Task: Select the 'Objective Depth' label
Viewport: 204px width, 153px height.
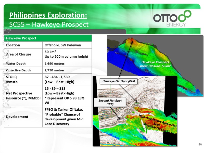Action: click(x=18, y=70)
